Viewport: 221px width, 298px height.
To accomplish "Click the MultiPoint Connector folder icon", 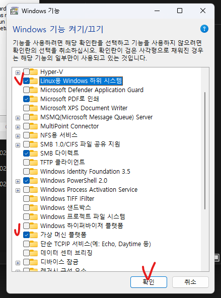I will coord(34,126).
